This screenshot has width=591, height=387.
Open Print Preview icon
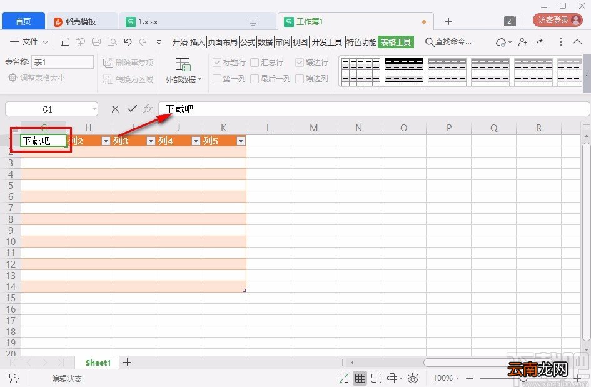pyautogui.click(x=112, y=41)
